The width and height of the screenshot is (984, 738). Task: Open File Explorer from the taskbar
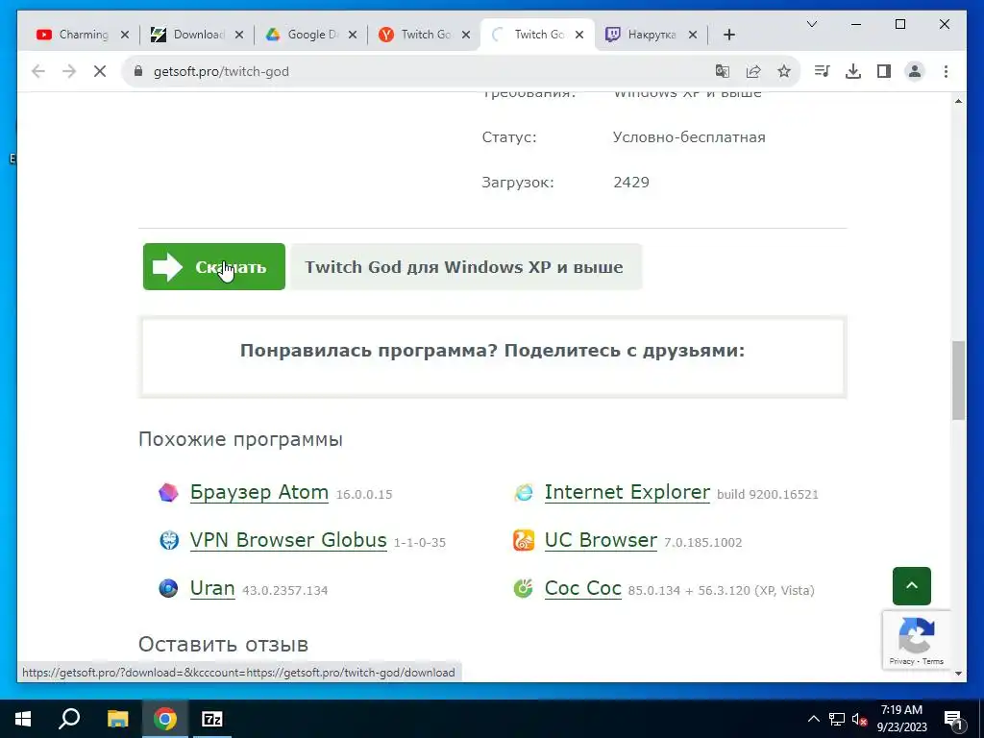[x=117, y=719]
